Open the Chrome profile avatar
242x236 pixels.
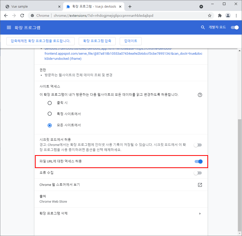click(228, 16)
